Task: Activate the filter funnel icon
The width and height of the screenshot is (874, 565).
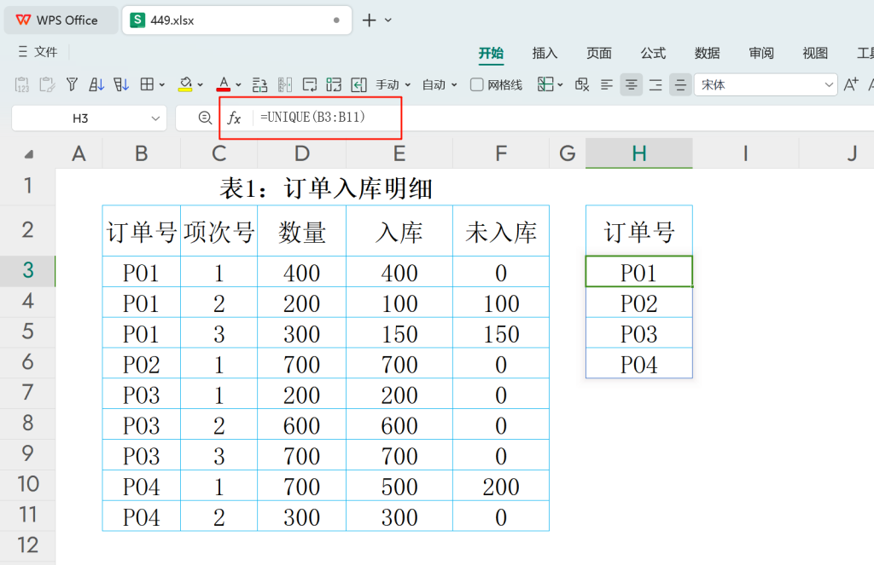Action: coord(72,84)
